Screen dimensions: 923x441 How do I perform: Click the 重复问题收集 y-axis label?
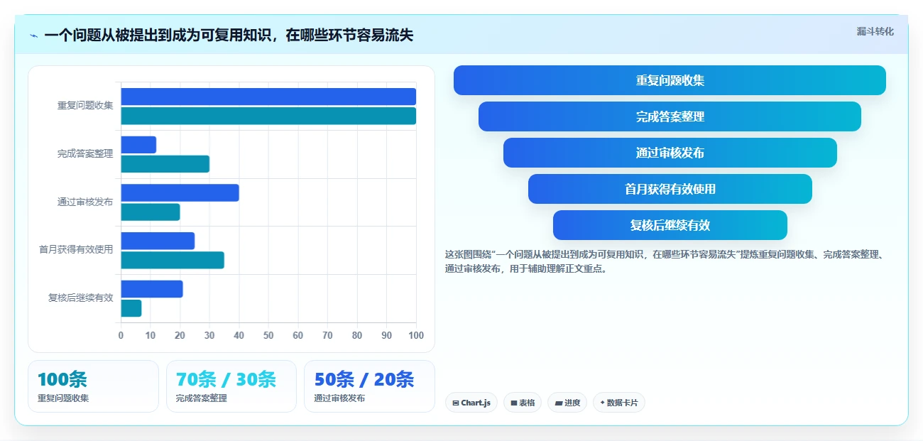tap(85, 105)
